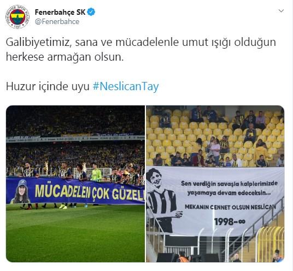Viewport: 293px width, 271px height.
Task: Click the 'herkese armağan olsun.' text line
Action: pos(65,57)
